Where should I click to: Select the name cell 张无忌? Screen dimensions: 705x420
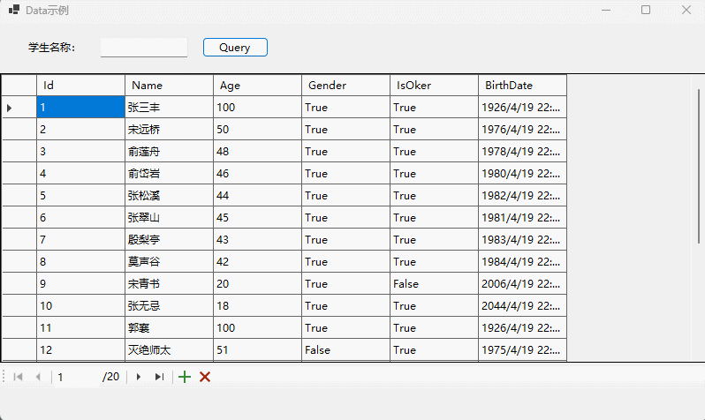[169, 305]
